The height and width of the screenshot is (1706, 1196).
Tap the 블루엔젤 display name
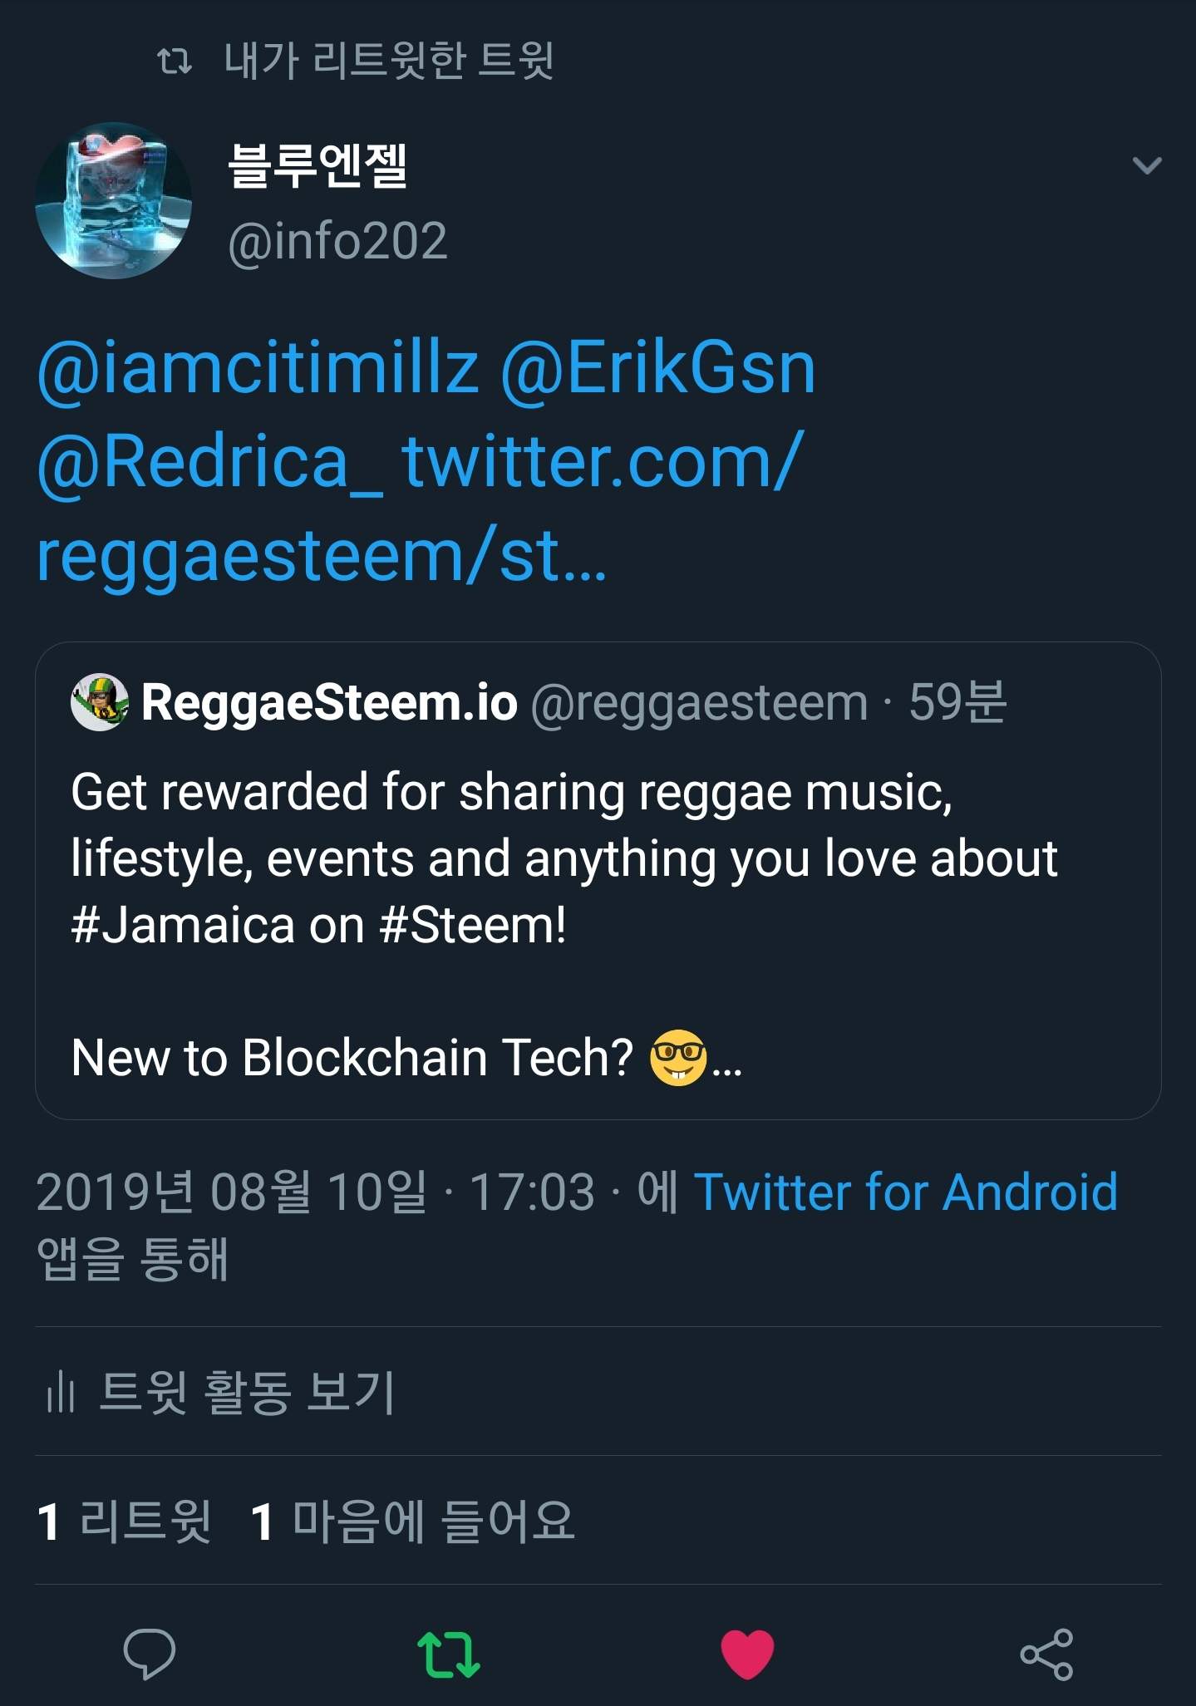click(317, 165)
